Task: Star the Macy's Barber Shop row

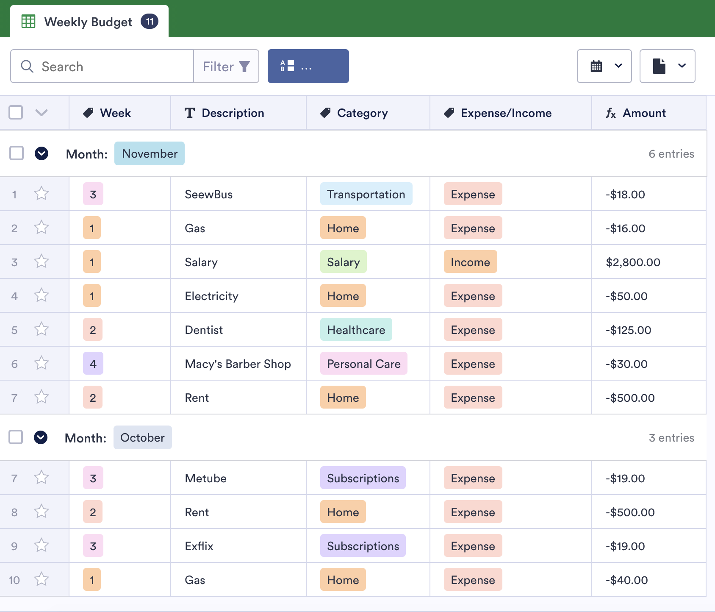Action: tap(42, 363)
